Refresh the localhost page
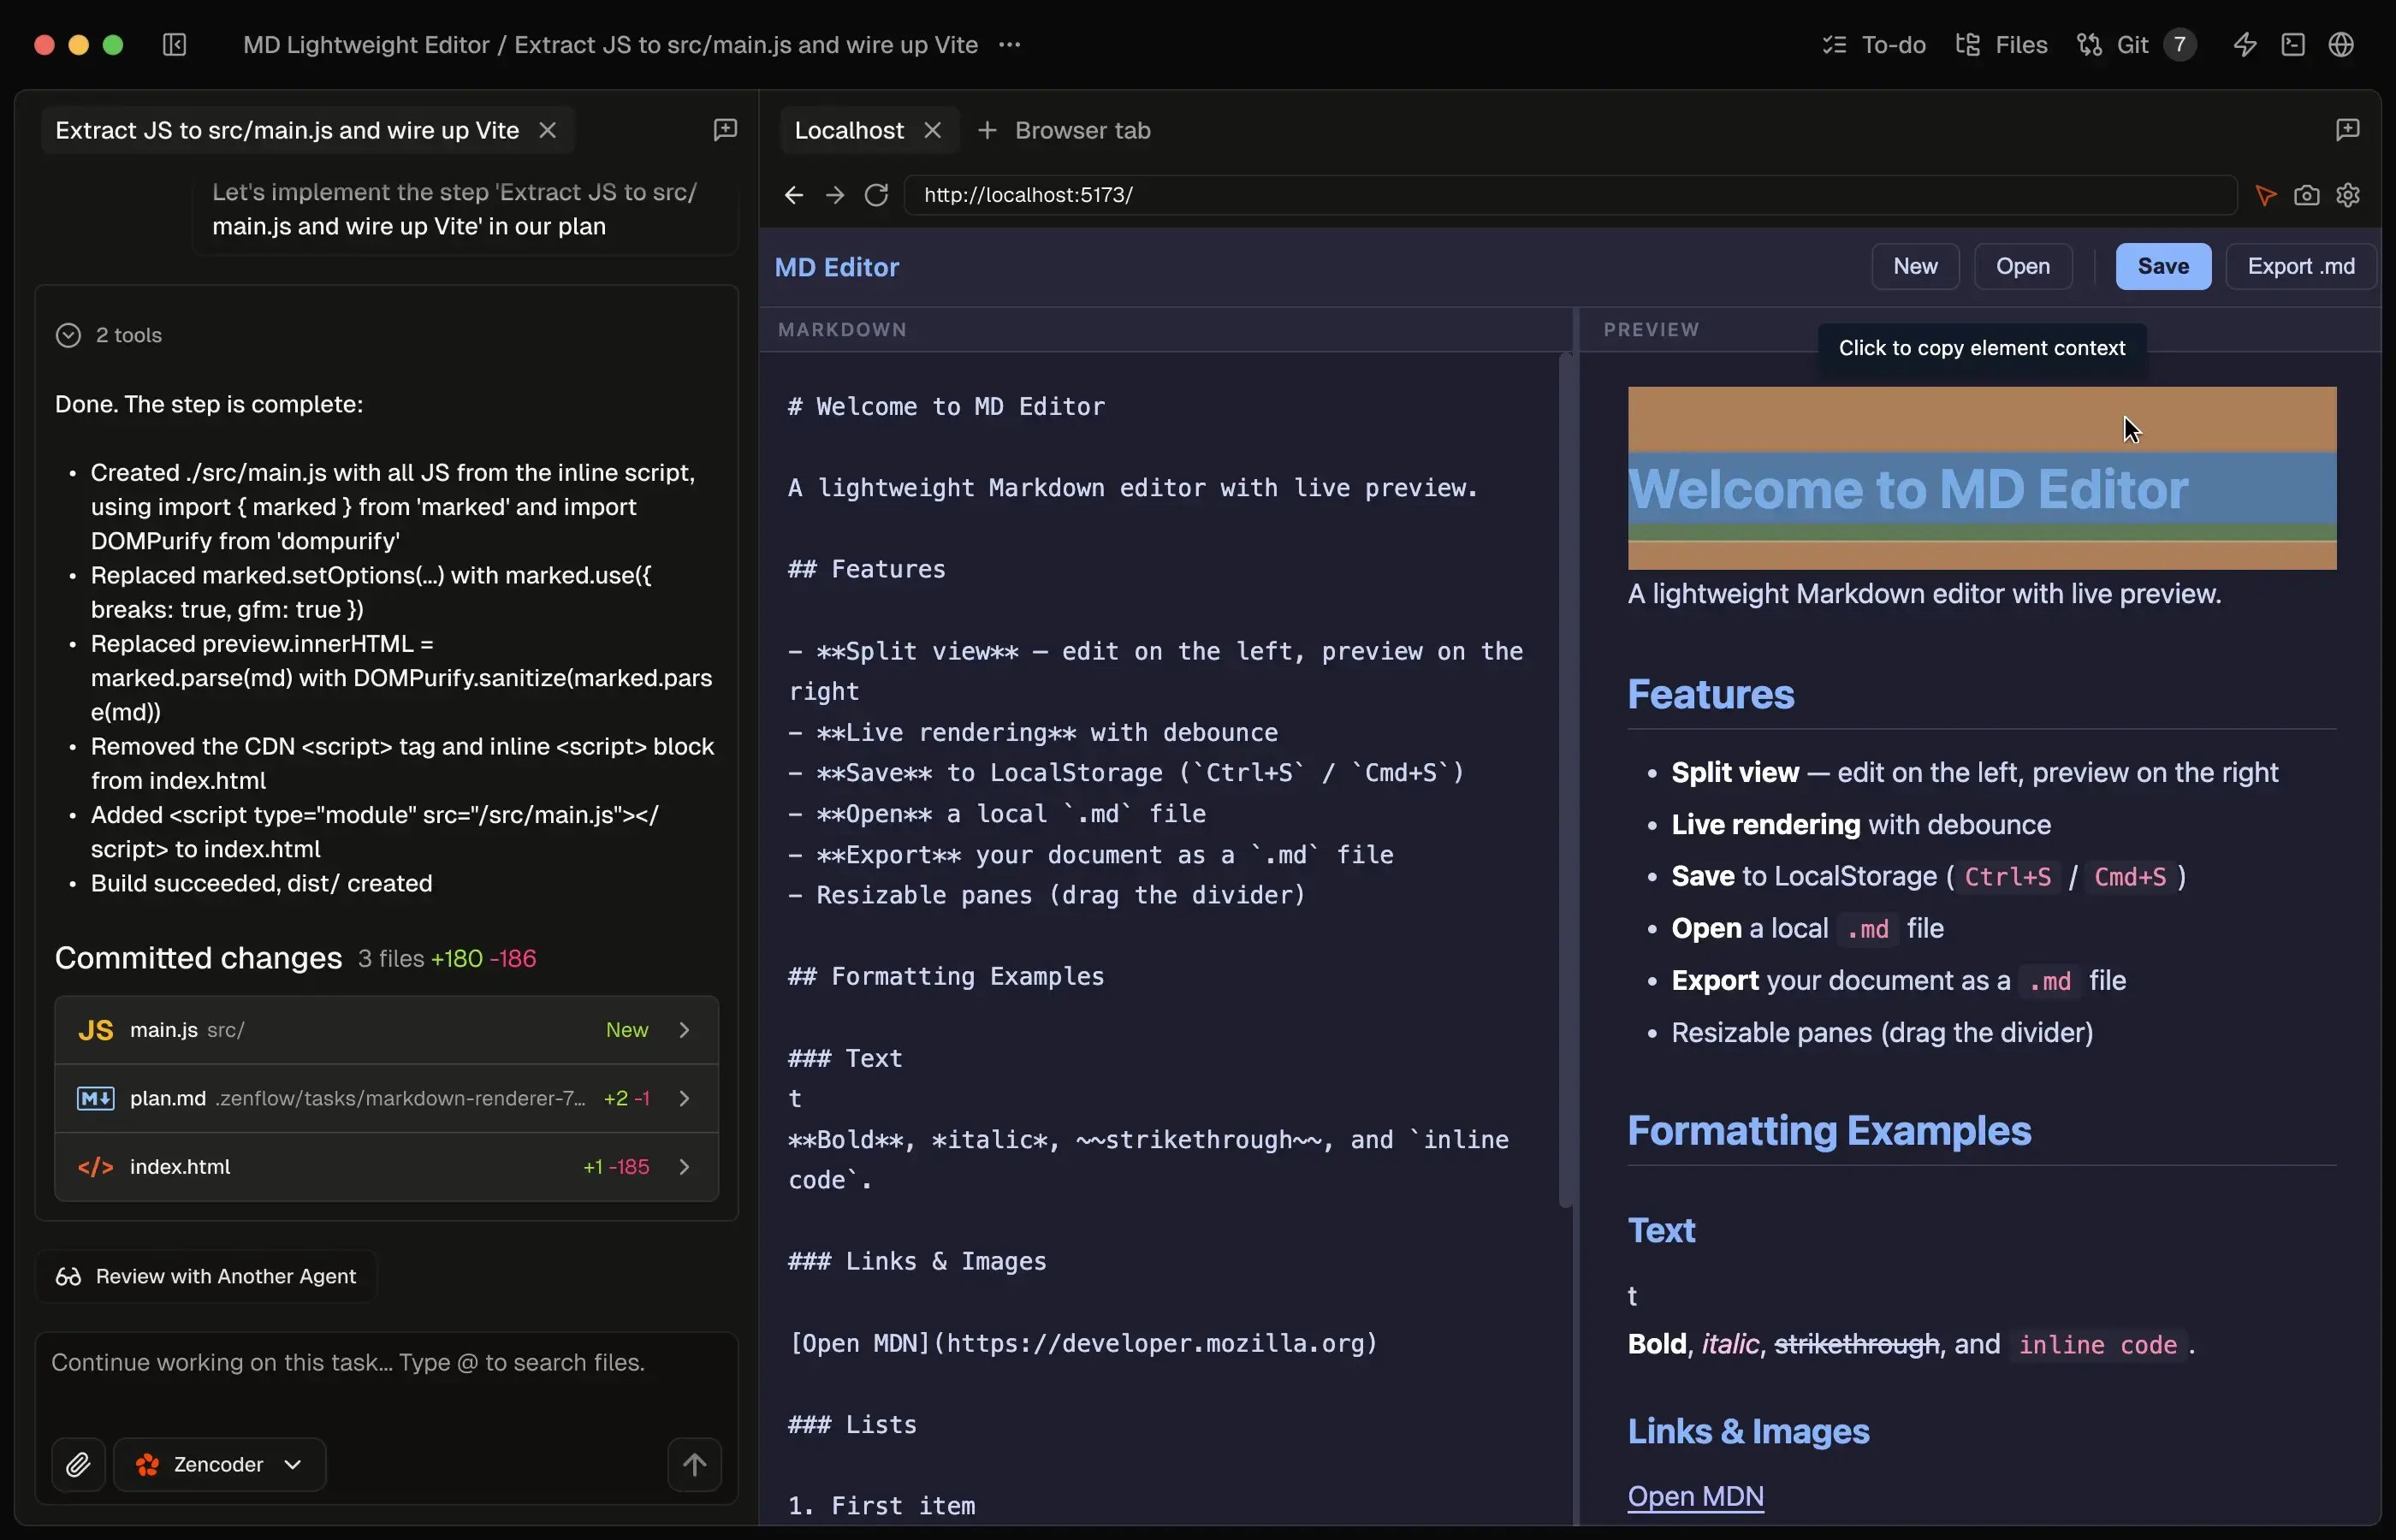 876,194
